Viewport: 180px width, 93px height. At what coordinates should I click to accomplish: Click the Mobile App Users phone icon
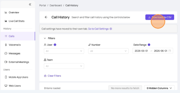pos(6,77)
